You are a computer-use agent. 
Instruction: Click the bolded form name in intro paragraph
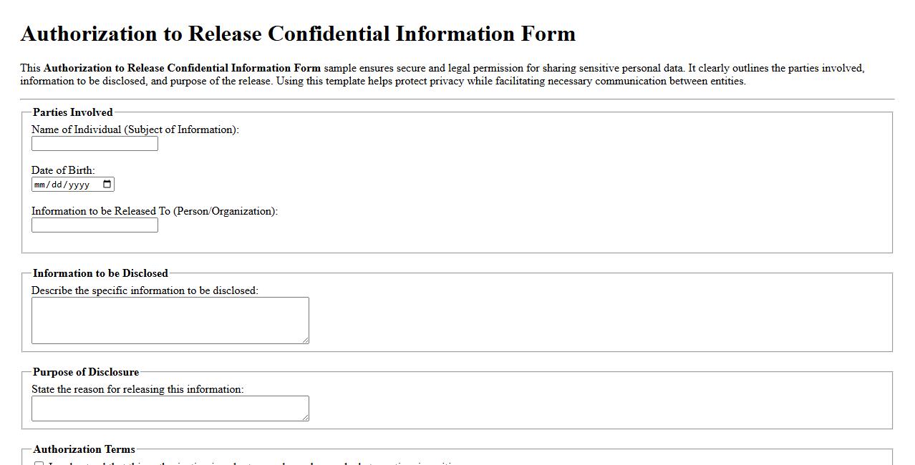click(181, 68)
